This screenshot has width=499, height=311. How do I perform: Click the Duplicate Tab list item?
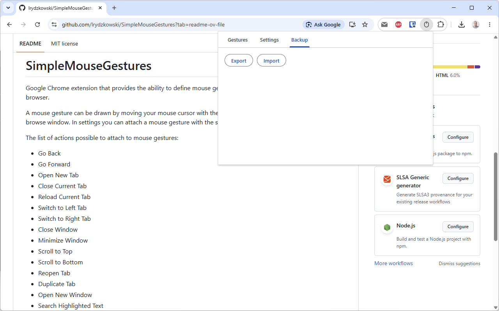click(57, 284)
